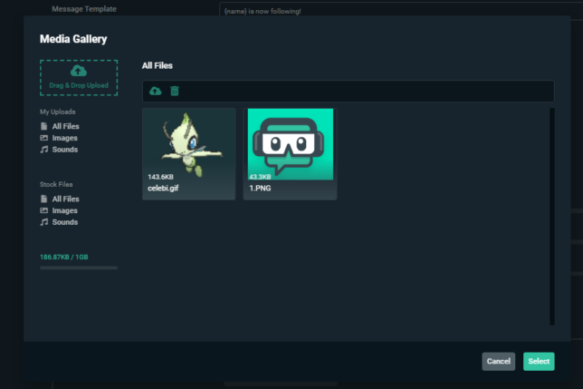Image resolution: width=583 pixels, height=389 pixels.
Task: Click the Message Template input field behind dialog
Action: 401,10
